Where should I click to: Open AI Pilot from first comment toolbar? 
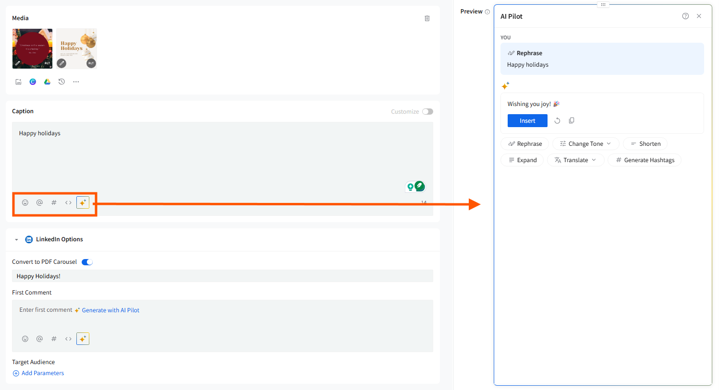pos(83,339)
